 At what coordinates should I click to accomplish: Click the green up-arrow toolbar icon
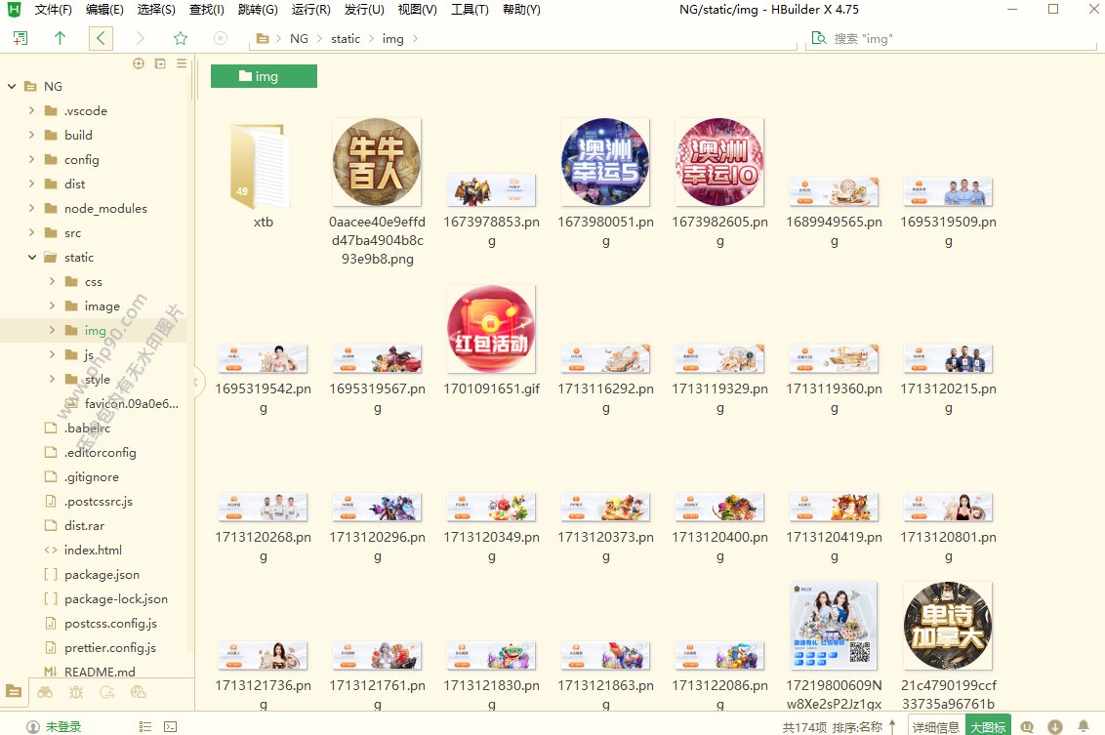[x=61, y=38]
